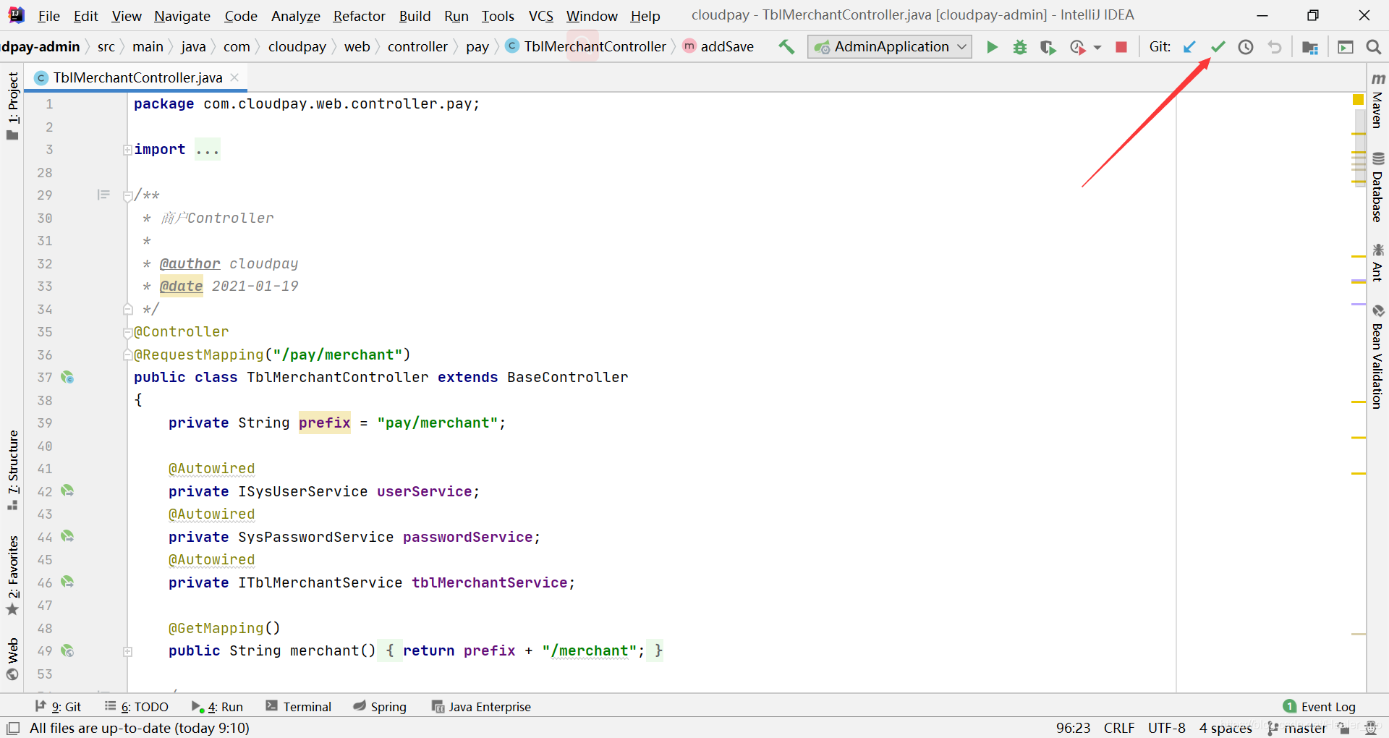This screenshot has width=1389, height=738.
Task: Click the 96:23 line column indicator
Action: pos(1073,728)
